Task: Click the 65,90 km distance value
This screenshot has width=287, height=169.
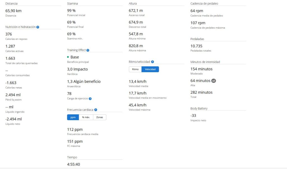Action: (13, 11)
